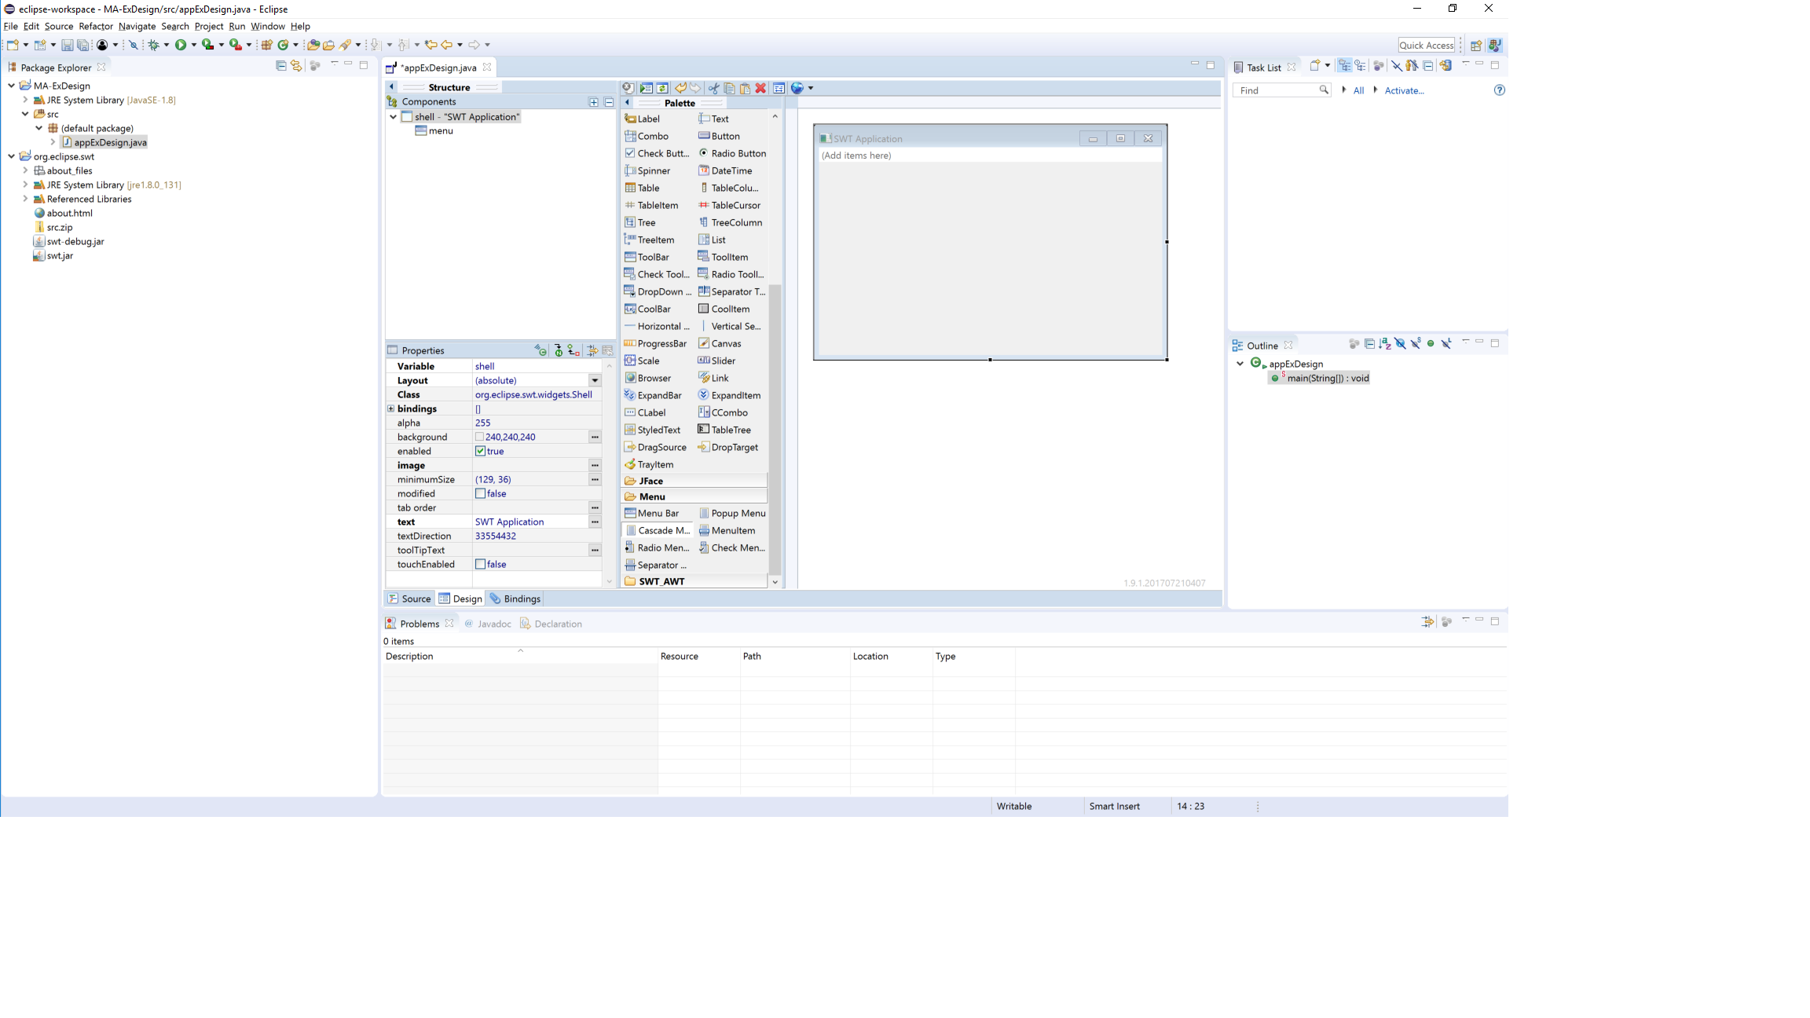
Task: Click Collapse All icon in Package Explorer
Action: click(x=280, y=65)
